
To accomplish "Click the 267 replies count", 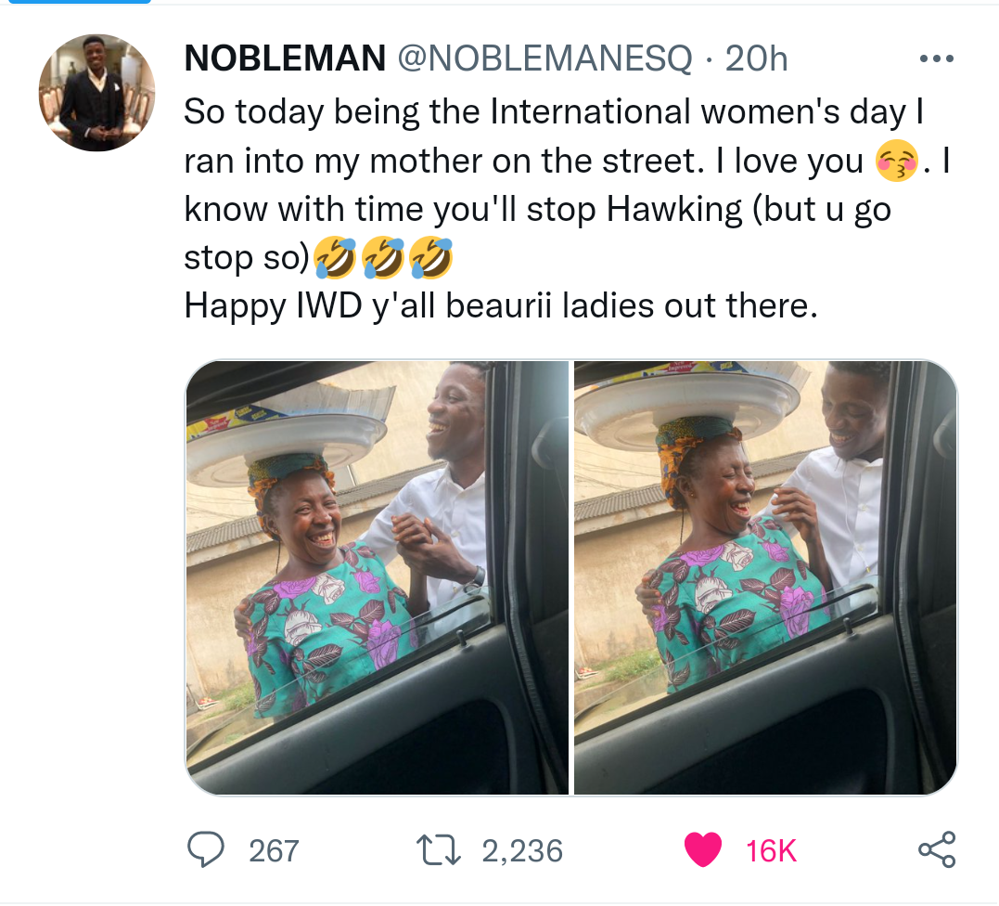I will 274,850.
